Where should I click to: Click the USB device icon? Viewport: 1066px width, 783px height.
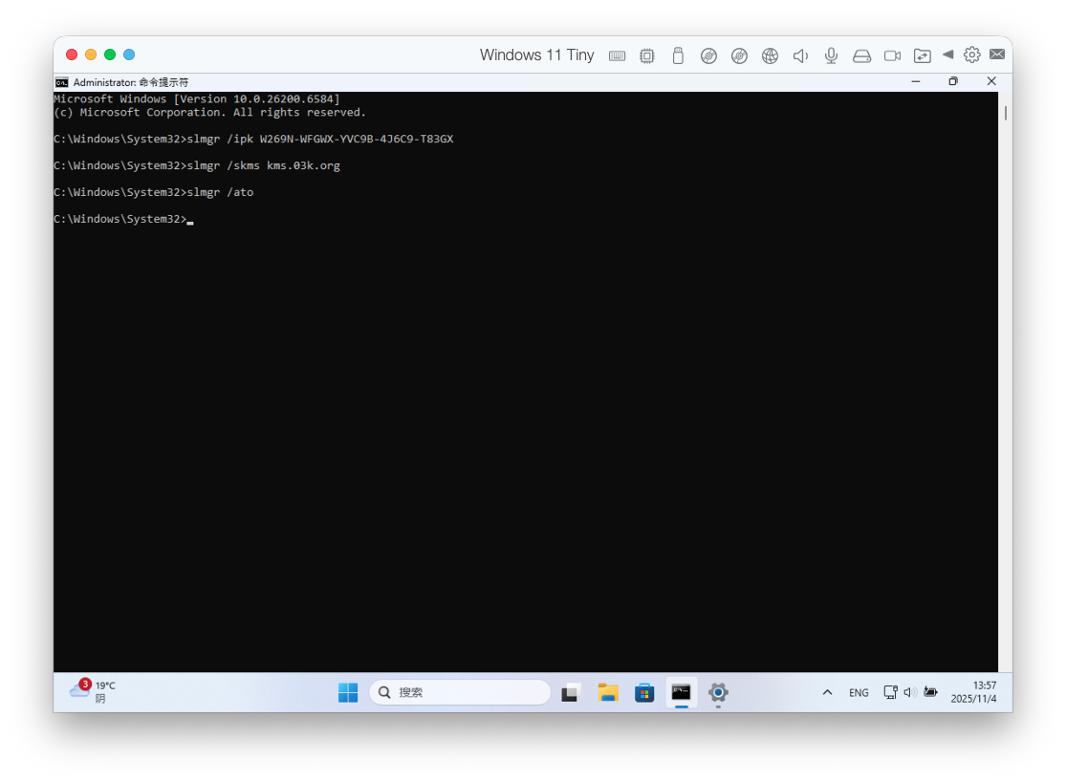(x=678, y=55)
